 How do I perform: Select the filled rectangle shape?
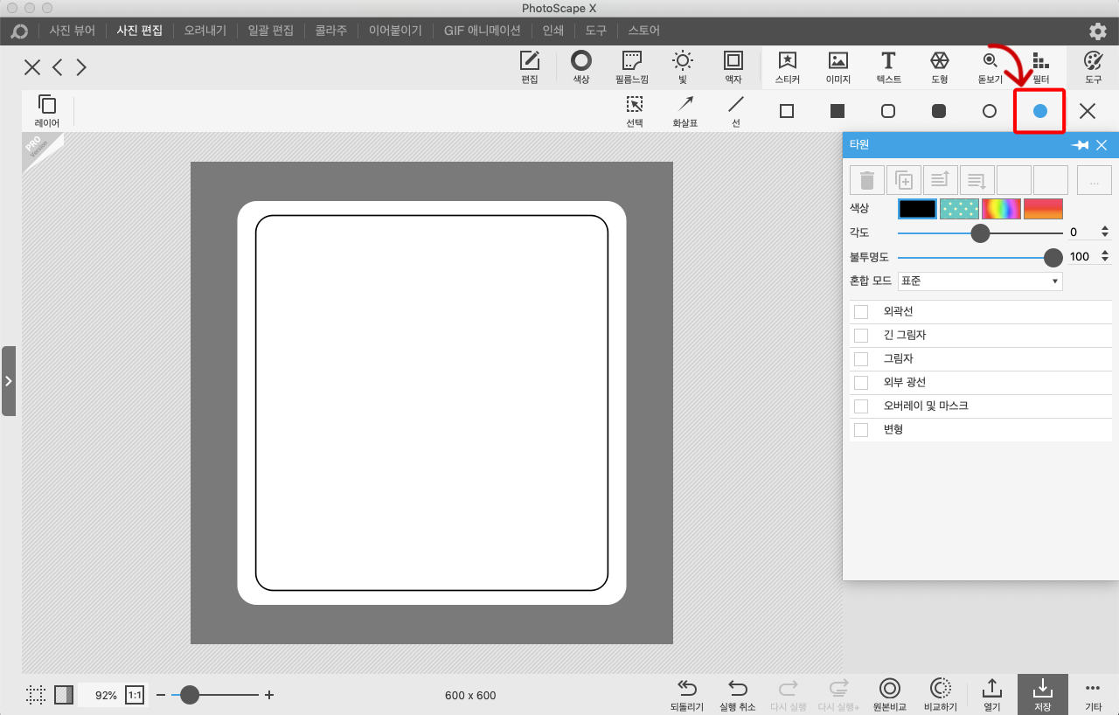coord(838,111)
